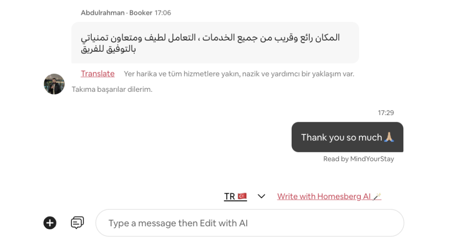Expand the language chevron dropdown
Screen dimensions: 449x250
(261, 196)
